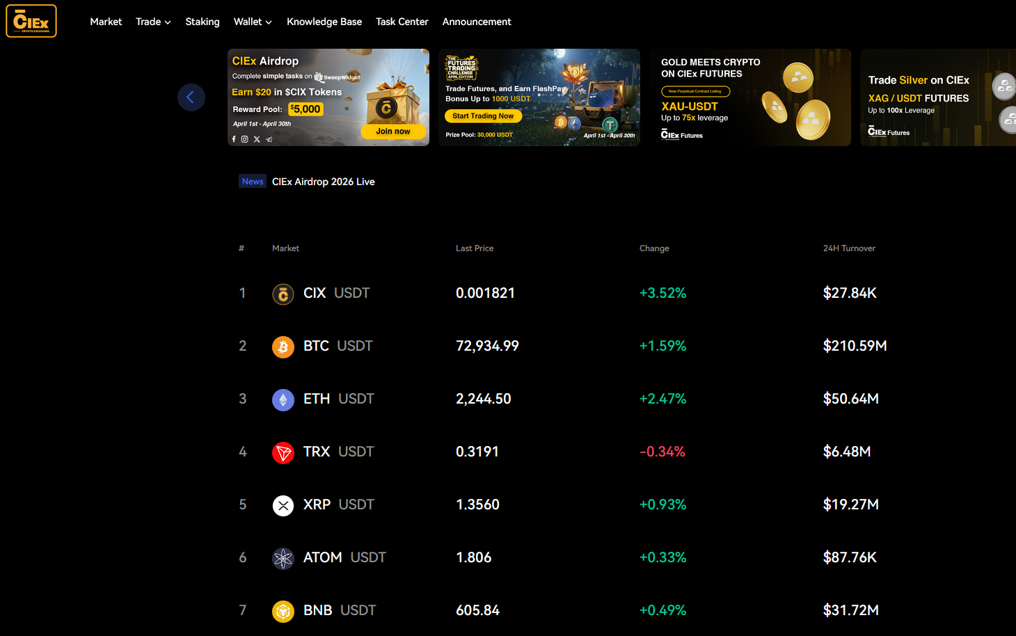Open the BTC USDT market pair
Image resolution: width=1016 pixels, height=636 pixels.
coord(338,346)
